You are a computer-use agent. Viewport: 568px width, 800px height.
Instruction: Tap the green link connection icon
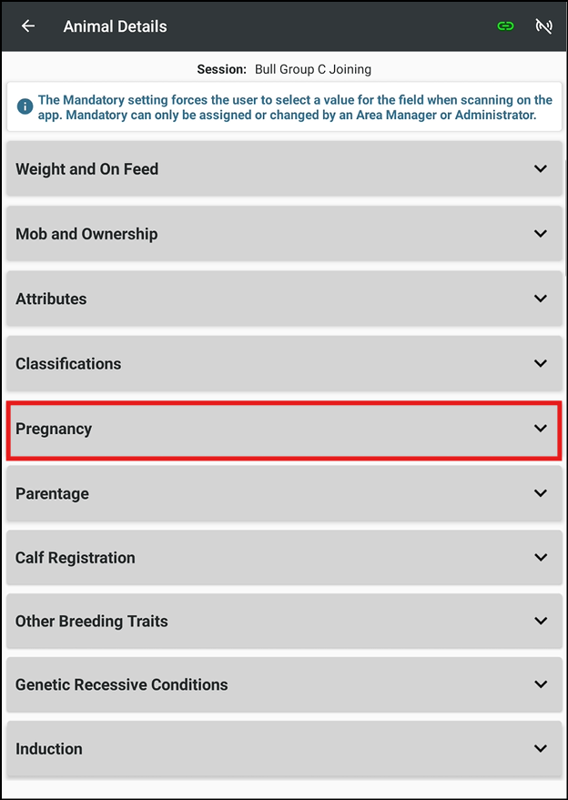pos(505,26)
